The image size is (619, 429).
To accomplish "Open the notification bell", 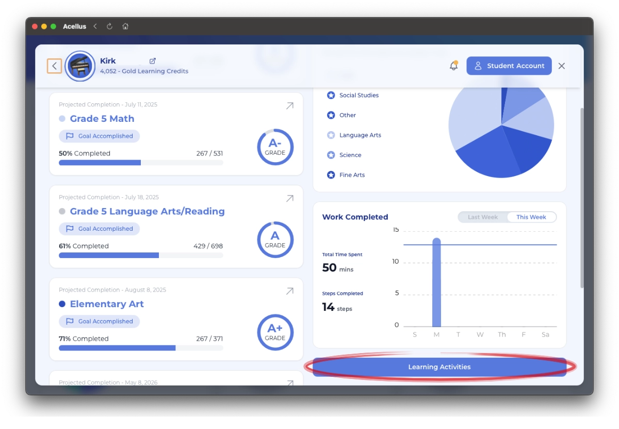I will (454, 66).
